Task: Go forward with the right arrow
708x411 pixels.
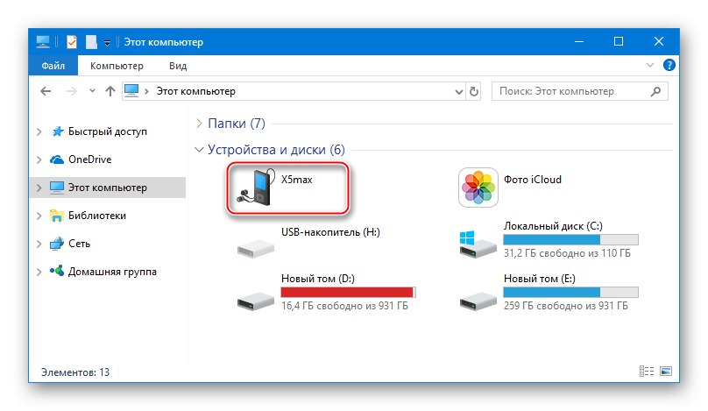Action: click(x=71, y=91)
